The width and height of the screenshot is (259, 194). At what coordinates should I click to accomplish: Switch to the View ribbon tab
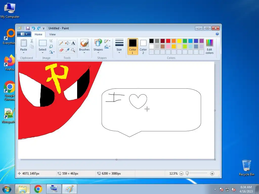(52, 34)
